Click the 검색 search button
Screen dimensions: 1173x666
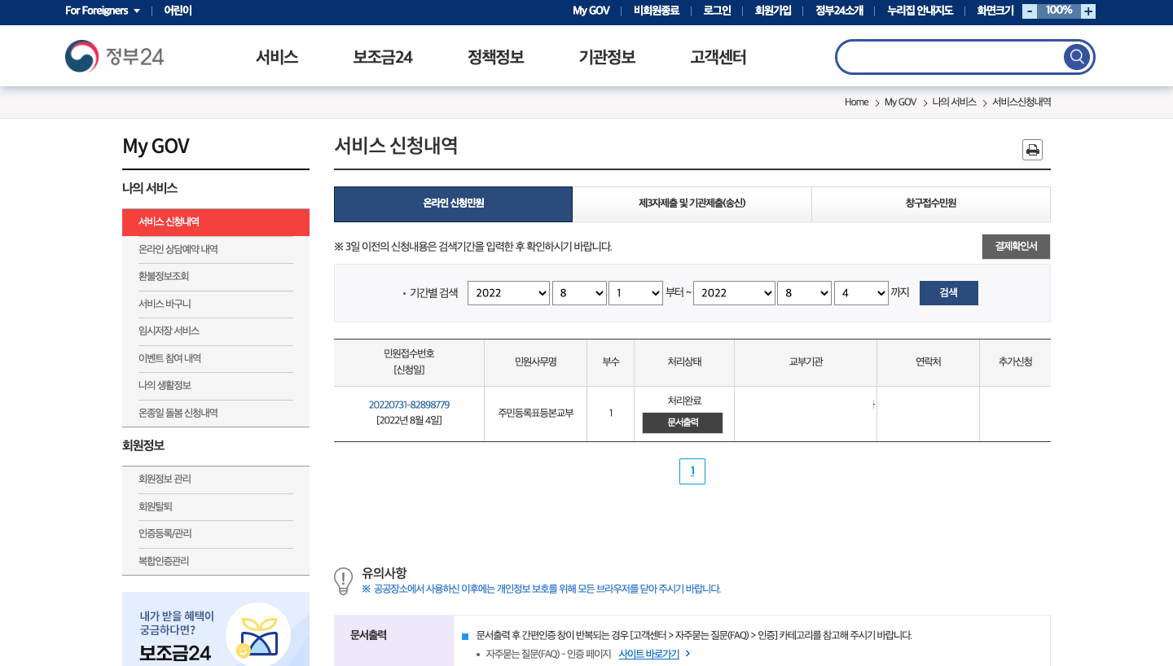tap(948, 292)
